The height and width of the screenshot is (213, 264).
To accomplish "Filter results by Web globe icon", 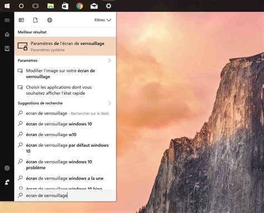I will 50,20.
